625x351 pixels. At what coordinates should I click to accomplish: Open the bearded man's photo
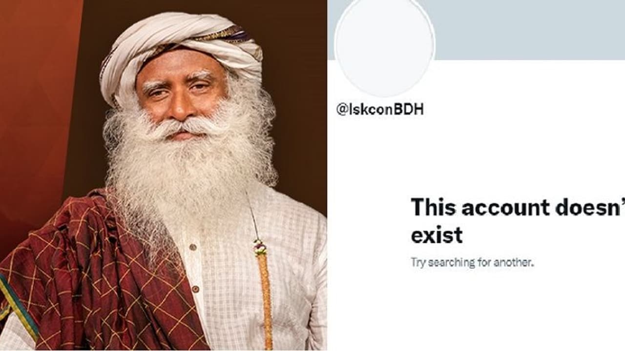coord(164,175)
